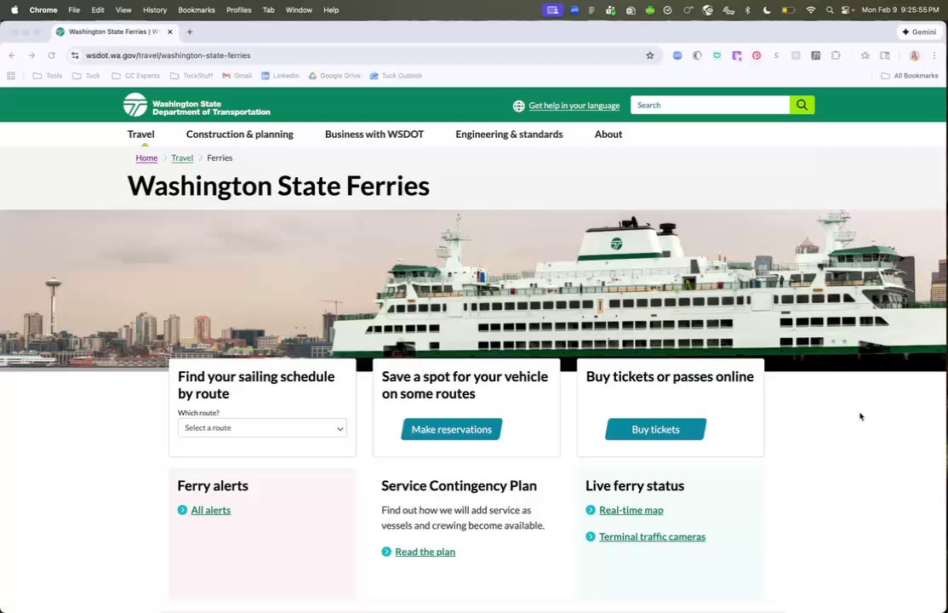948x613 pixels.
Task: Open a new tab with the plus icon
Action: pos(190,32)
